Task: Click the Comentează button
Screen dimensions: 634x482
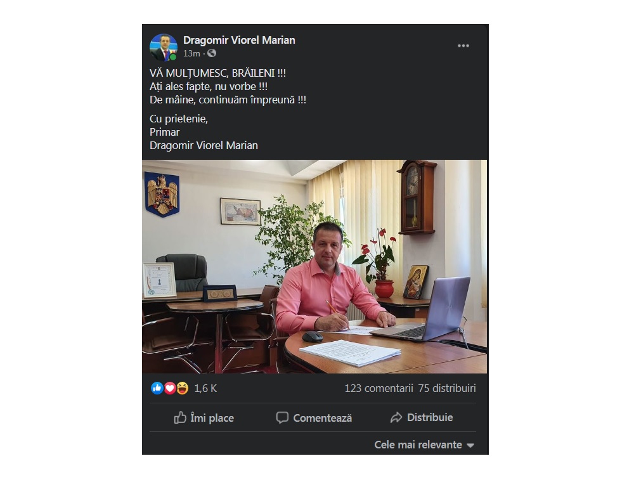Action: [314, 418]
